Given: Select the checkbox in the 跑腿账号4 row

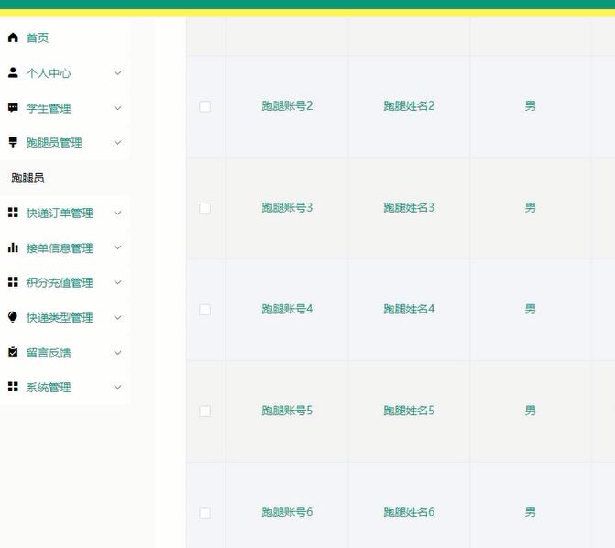Looking at the screenshot, I should [x=204, y=310].
